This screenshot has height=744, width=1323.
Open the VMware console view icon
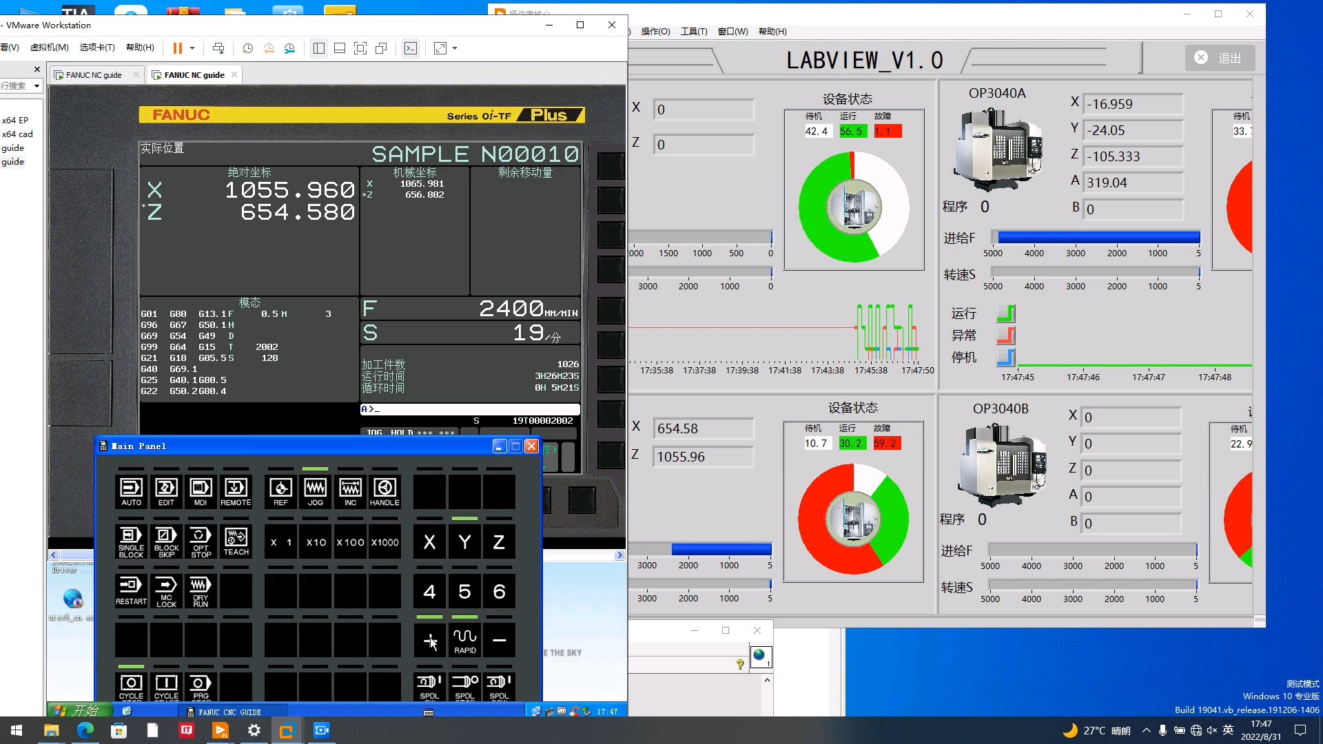tap(411, 48)
